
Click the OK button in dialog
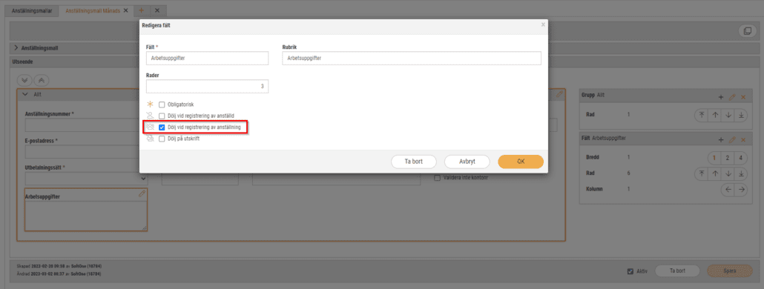(x=521, y=162)
